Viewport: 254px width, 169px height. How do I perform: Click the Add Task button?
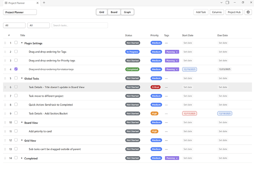coord(201,12)
